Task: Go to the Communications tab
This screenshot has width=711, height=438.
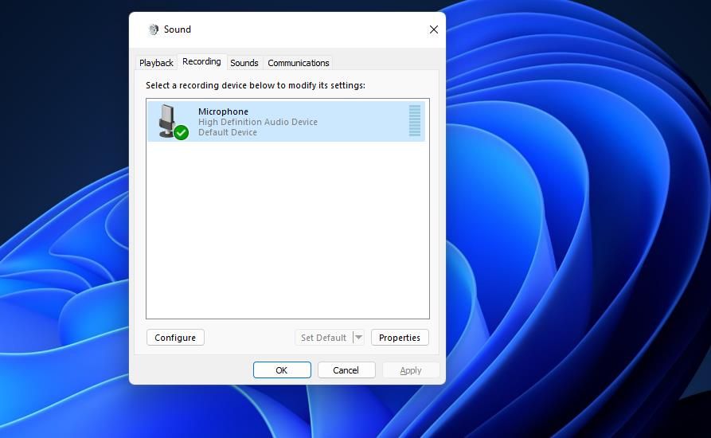Action: [x=298, y=63]
